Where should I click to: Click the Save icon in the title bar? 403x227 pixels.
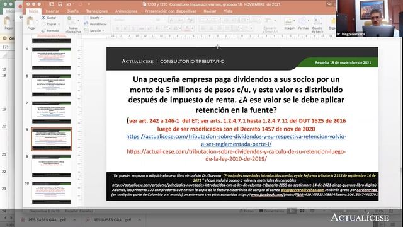click(x=60, y=4)
